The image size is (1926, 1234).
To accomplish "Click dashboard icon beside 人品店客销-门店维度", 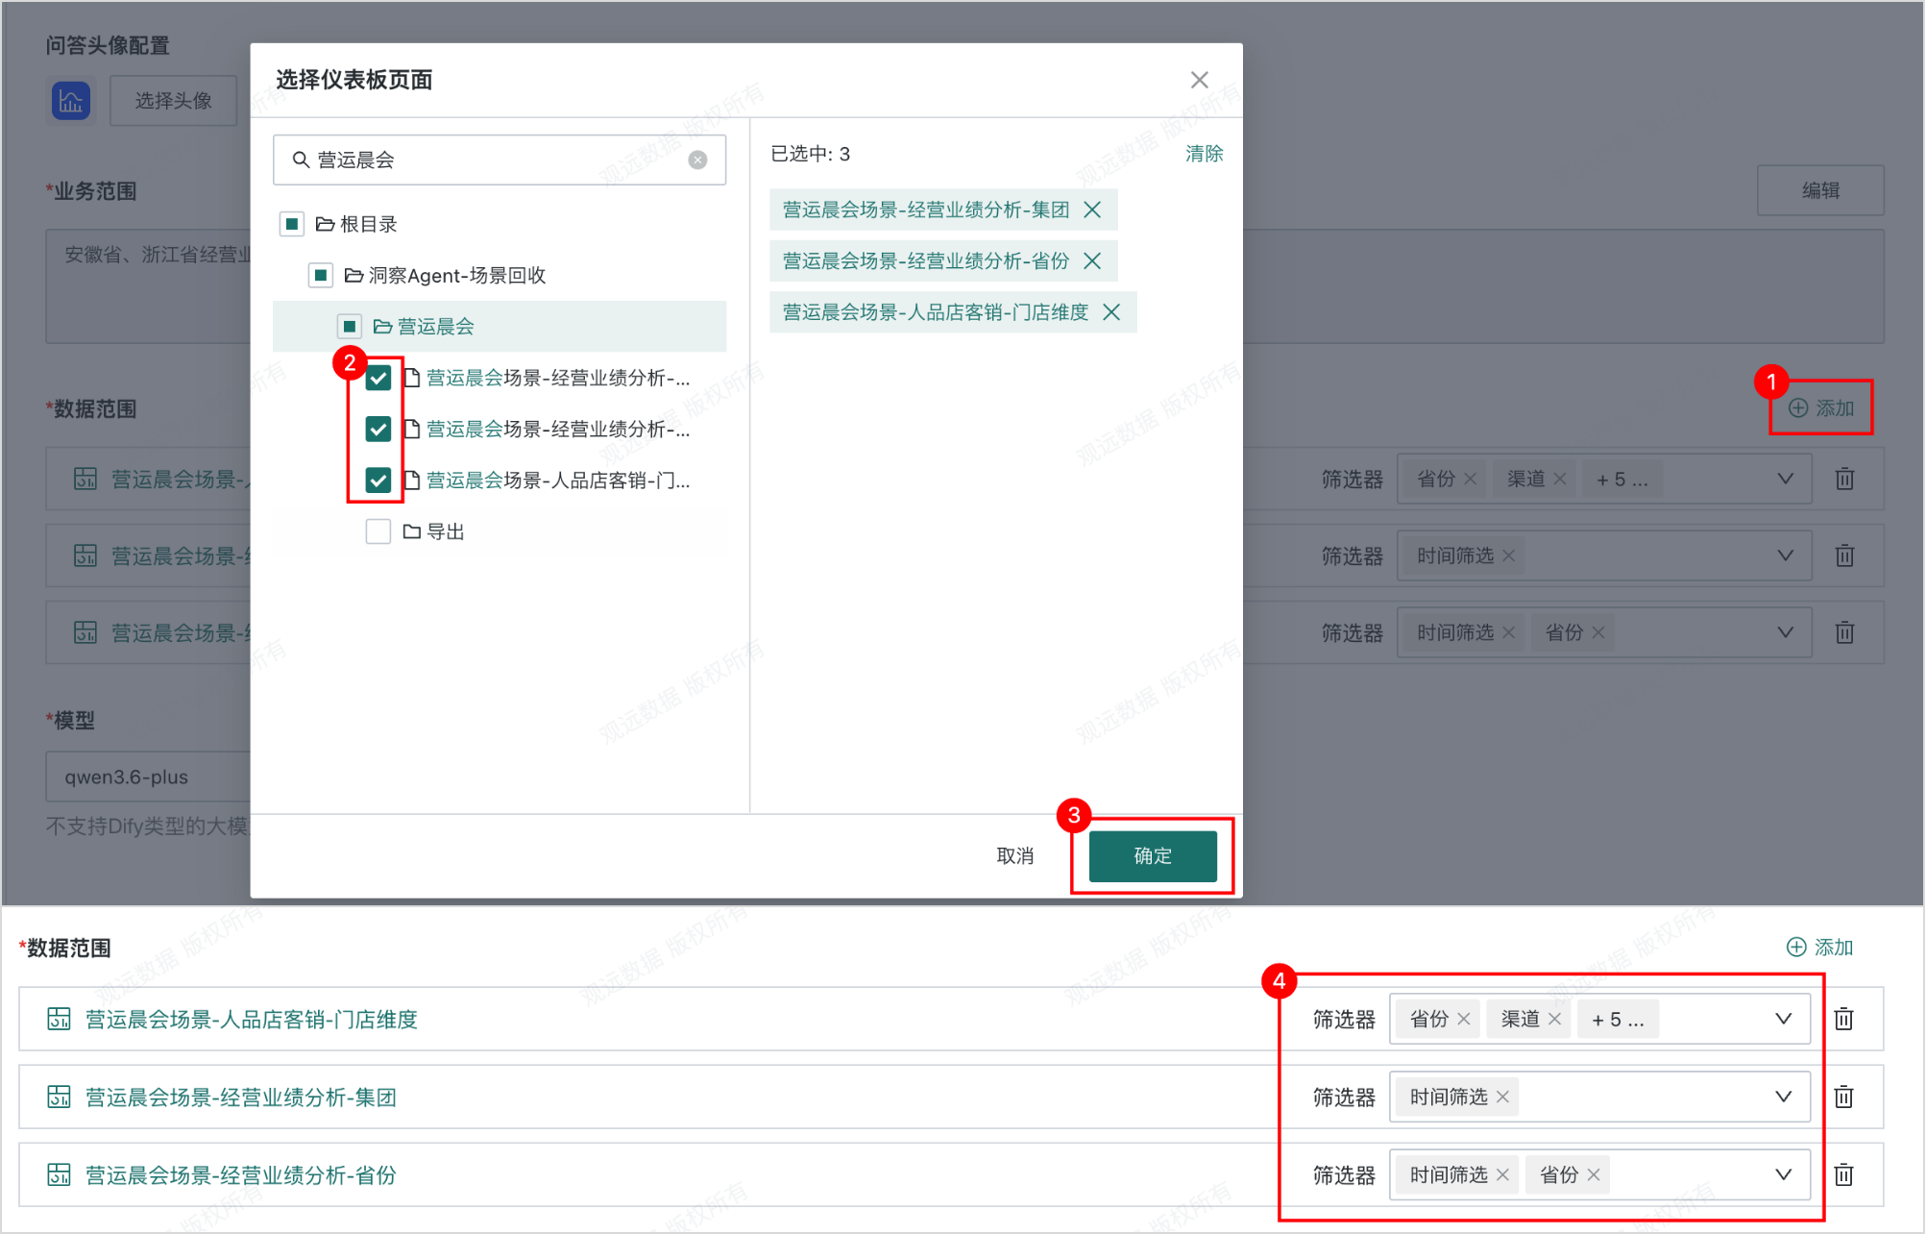I will [59, 1019].
